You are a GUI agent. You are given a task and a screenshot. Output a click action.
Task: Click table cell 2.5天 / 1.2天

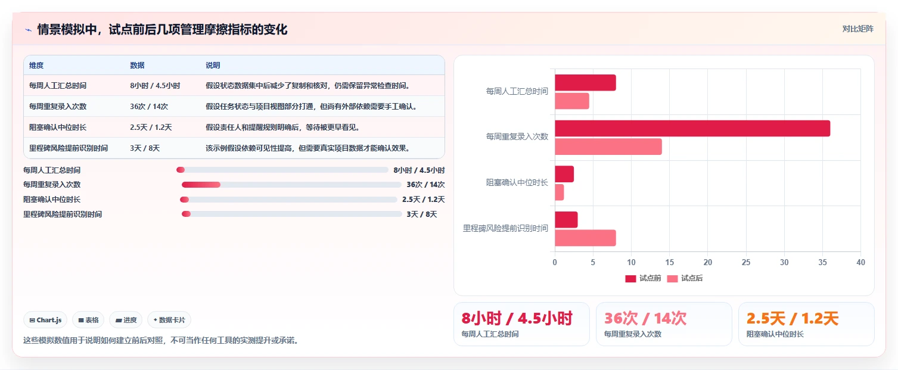[151, 128]
